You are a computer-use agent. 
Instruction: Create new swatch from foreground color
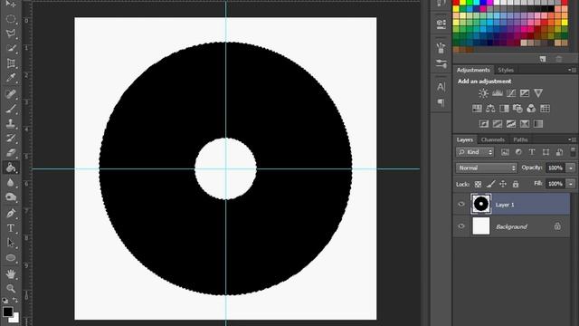[543, 59]
